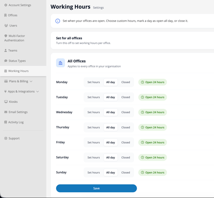This screenshot has width=214, height=198.
Task: Open Multi-Factor Authentication shield icon
Action: click(6, 36)
